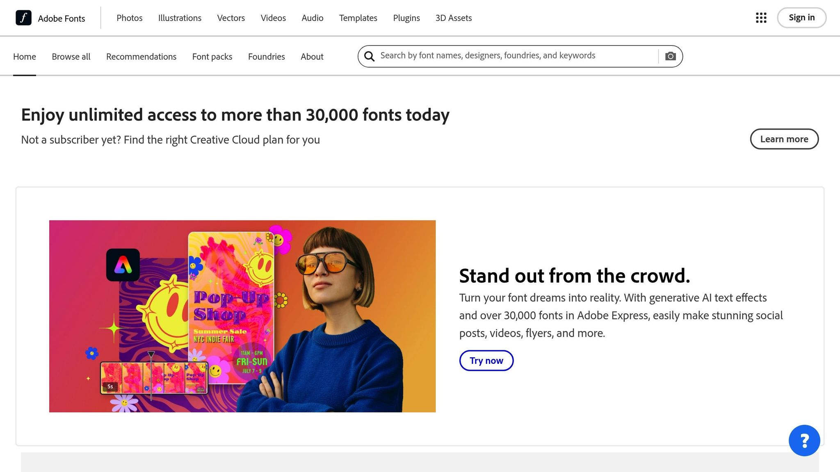Go to the Recommendations section
The image size is (840, 472).
point(141,57)
